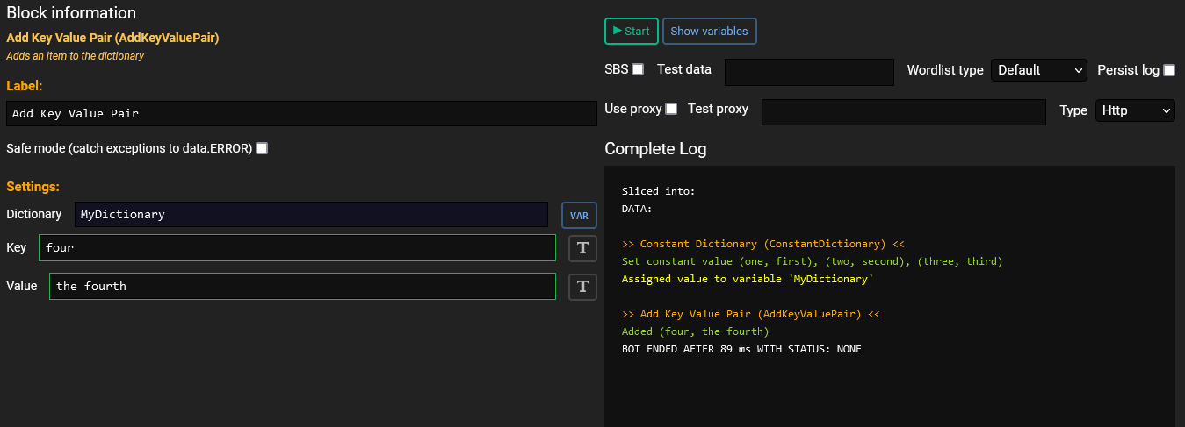Click the Label text field
The height and width of the screenshot is (427, 1185).
pos(301,113)
